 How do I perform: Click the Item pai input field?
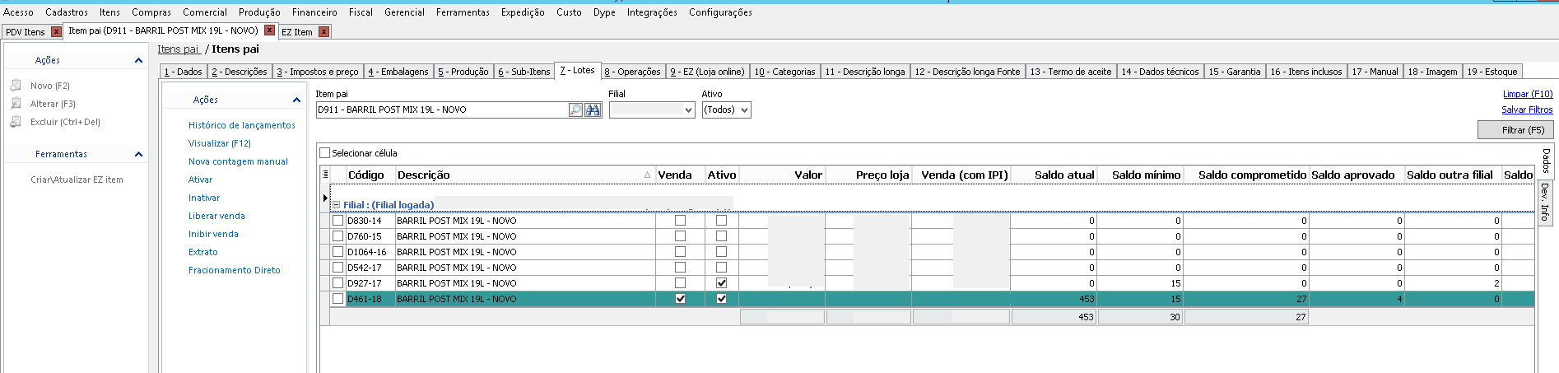point(441,110)
